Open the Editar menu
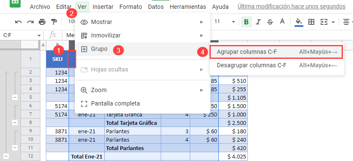 64,7
